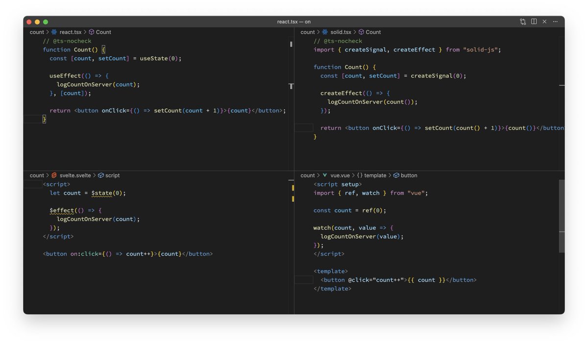The image size is (588, 345).
Task: Click the useState(0) line in react.tsx
Action: 116,58
